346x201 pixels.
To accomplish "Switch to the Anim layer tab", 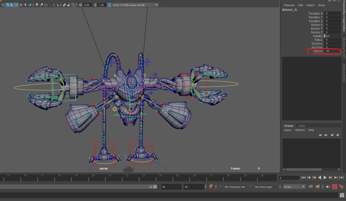I will (x=302, y=126).
